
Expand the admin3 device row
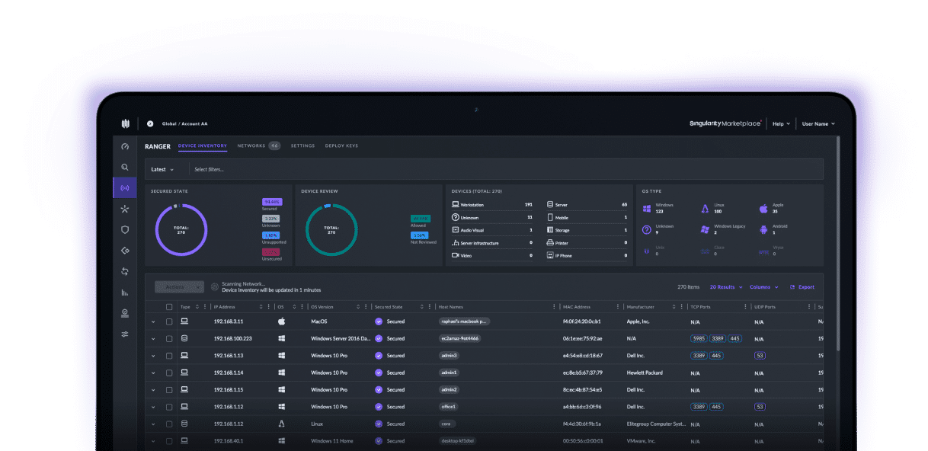tap(152, 356)
